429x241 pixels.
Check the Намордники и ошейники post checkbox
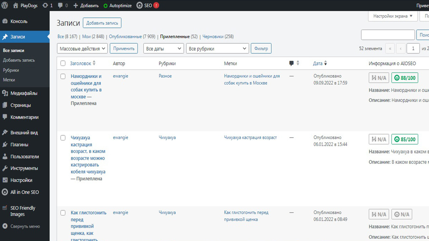[x=63, y=76]
